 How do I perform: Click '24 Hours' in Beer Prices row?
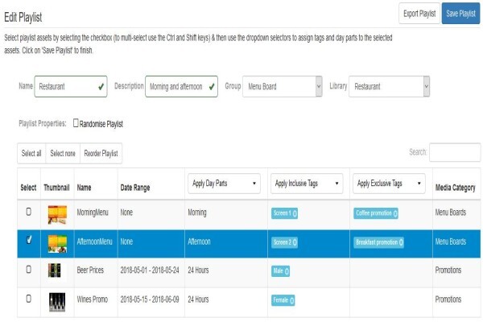coord(198,270)
